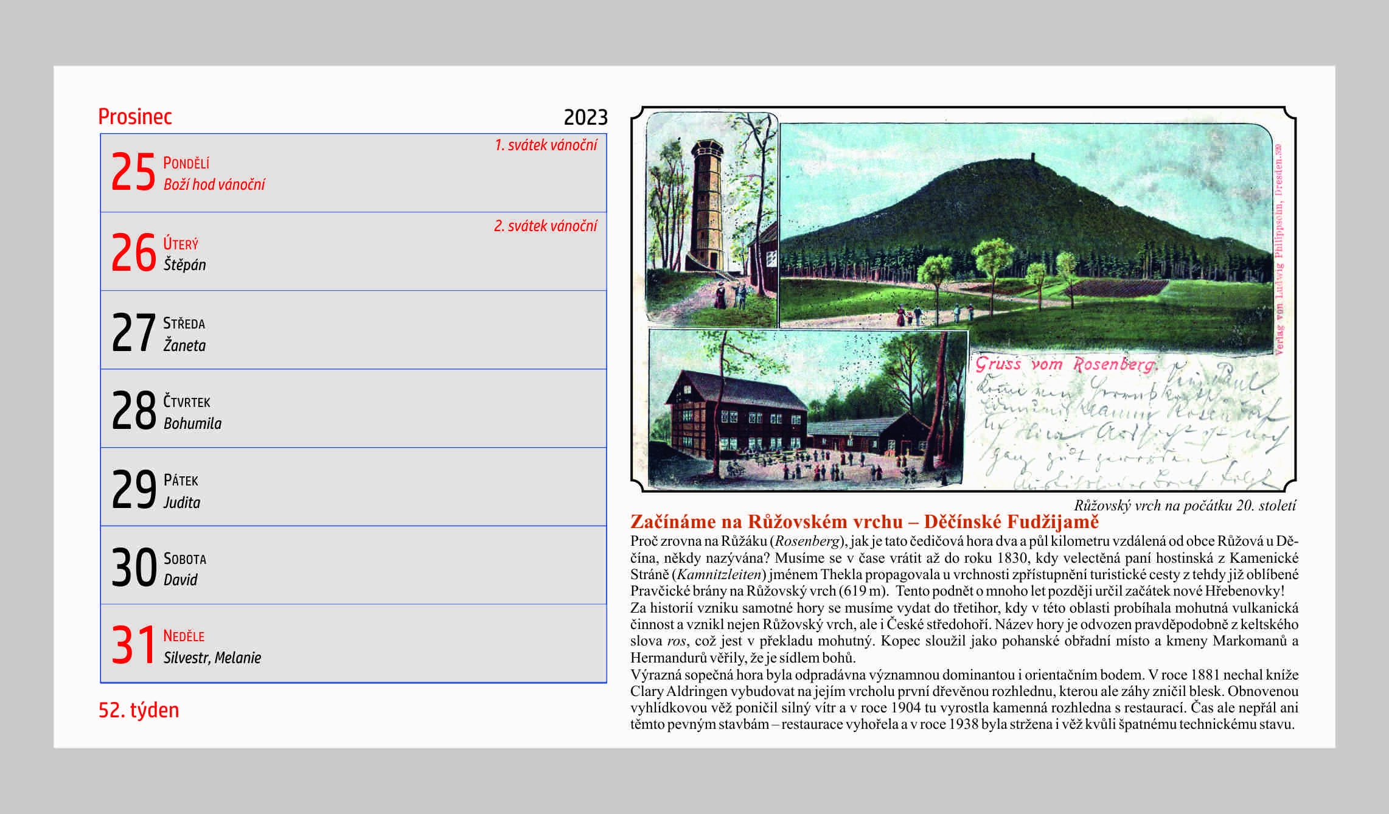This screenshot has width=1389, height=814.
Task: Click '1. svátek vánoční' holiday note
Action: 546,145
